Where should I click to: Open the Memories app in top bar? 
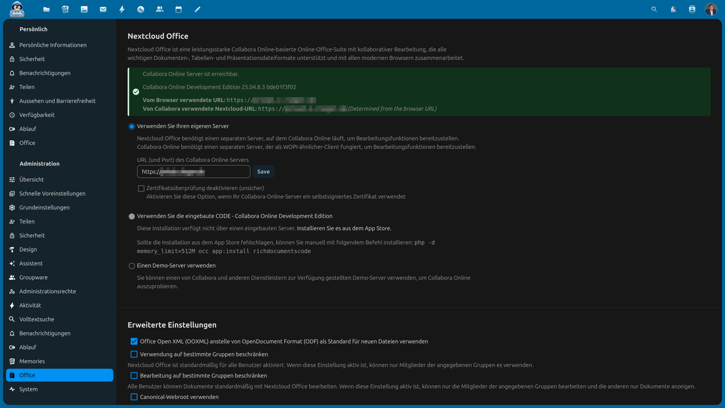click(x=65, y=9)
